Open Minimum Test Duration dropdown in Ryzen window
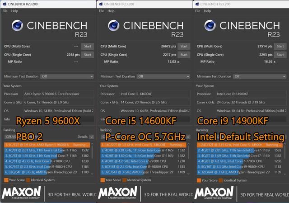 coord(67,76)
